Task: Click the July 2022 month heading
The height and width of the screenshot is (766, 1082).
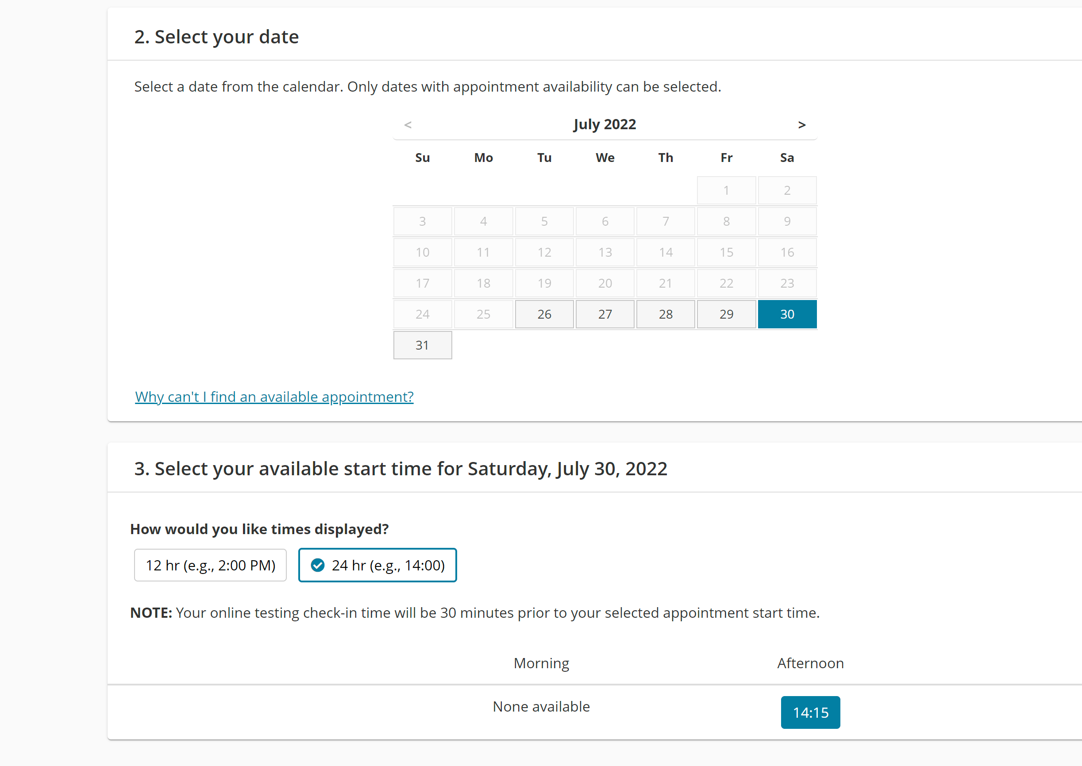Action: tap(605, 124)
